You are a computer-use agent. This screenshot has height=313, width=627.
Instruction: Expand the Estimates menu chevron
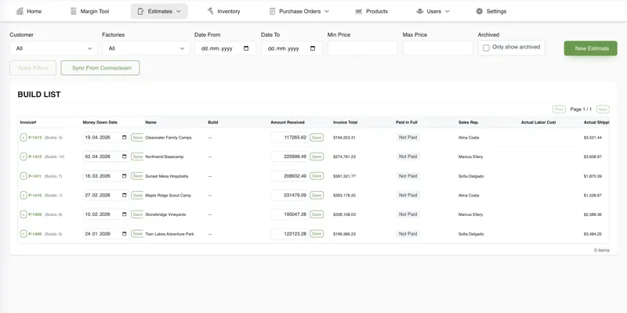179,11
